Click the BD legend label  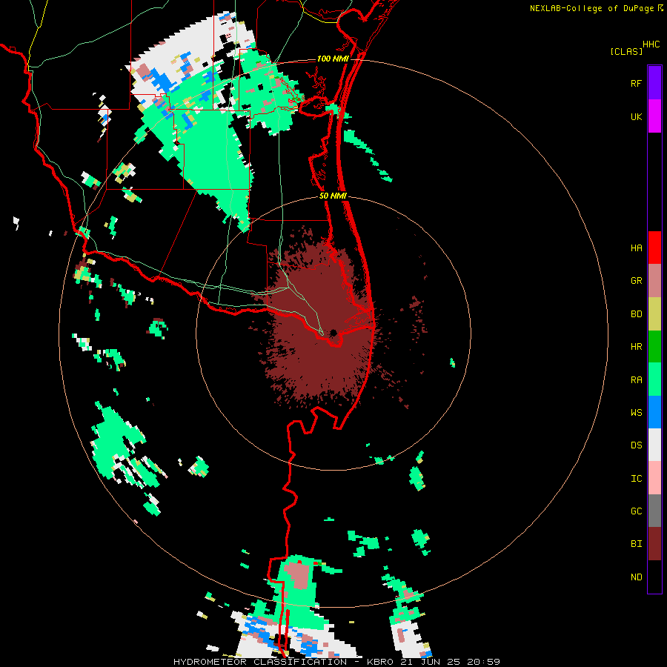636,314
